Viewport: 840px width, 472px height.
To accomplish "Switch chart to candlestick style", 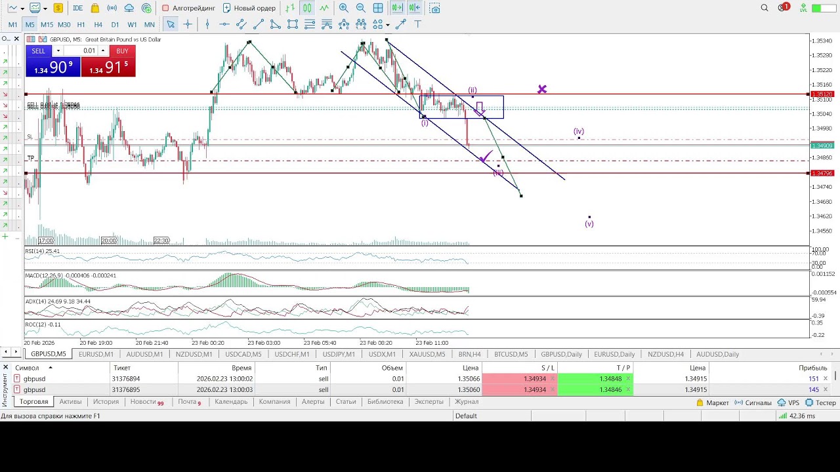I will 307,8.
